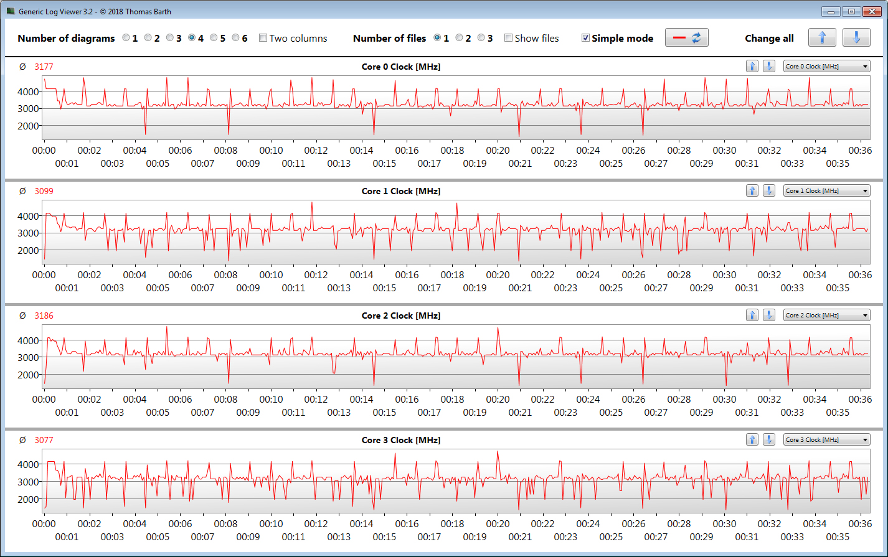
Task: Uncheck the Simple mode checkbox
Action: (585, 38)
